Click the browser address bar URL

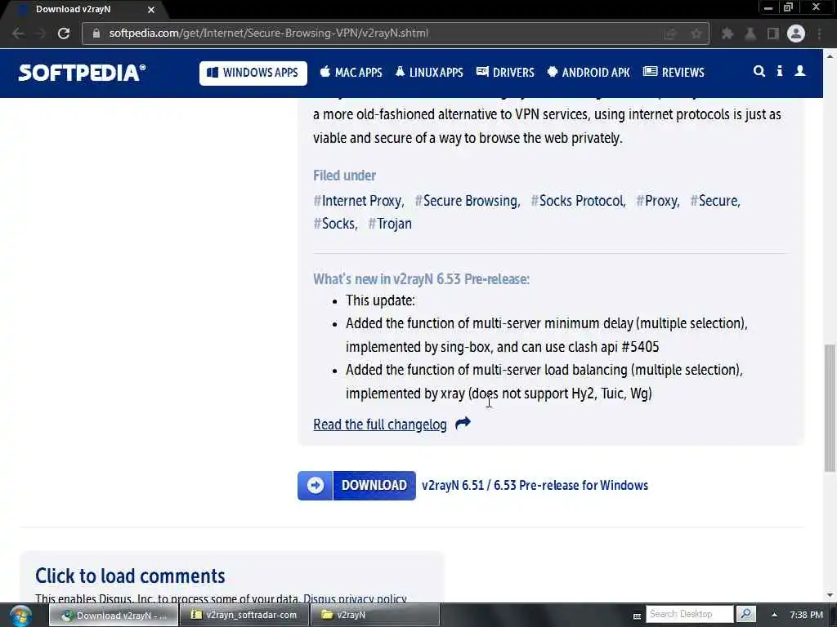(x=268, y=33)
